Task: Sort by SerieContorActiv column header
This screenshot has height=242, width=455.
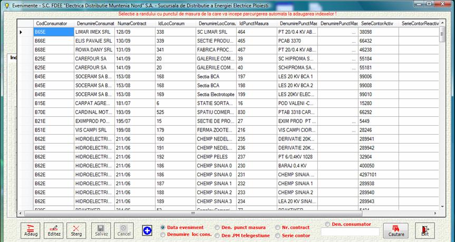Action: point(379,24)
